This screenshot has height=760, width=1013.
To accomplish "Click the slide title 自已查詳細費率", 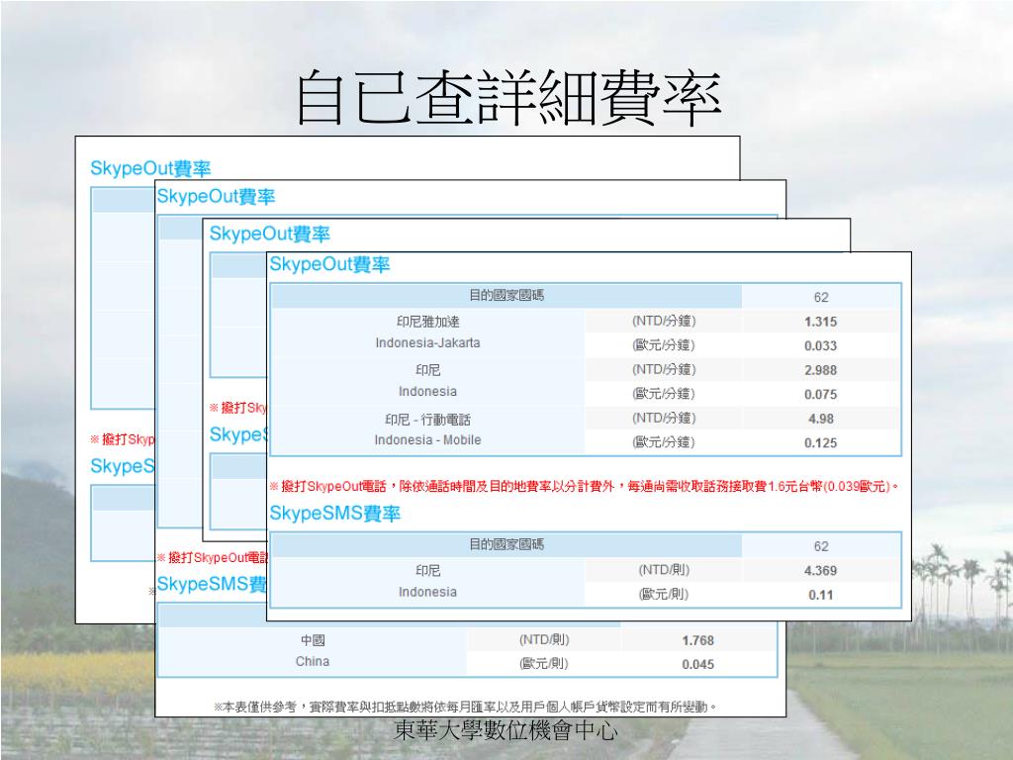I will pyautogui.click(x=508, y=98).
